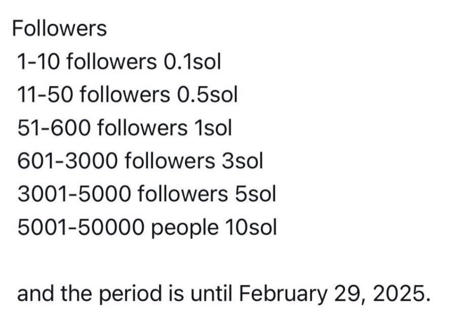The height and width of the screenshot is (317, 452).
Task: Click the "0.1sol" amount
Action: [x=192, y=61]
